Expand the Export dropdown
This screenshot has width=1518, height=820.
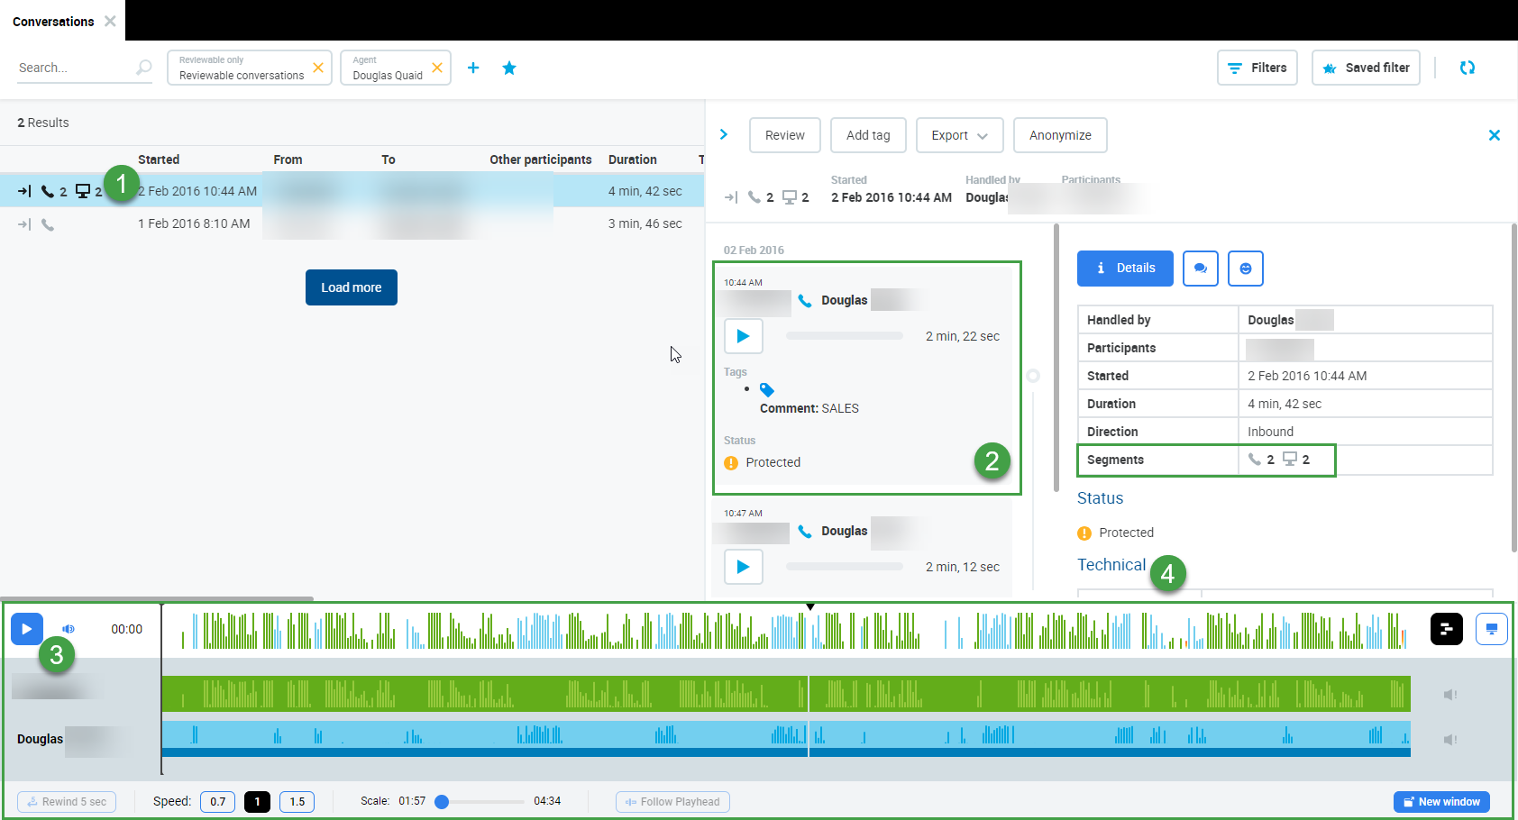point(959,135)
